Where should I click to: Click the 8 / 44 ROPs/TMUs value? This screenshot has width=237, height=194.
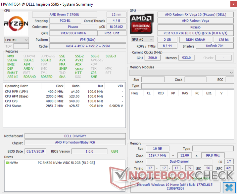point(167,46)
